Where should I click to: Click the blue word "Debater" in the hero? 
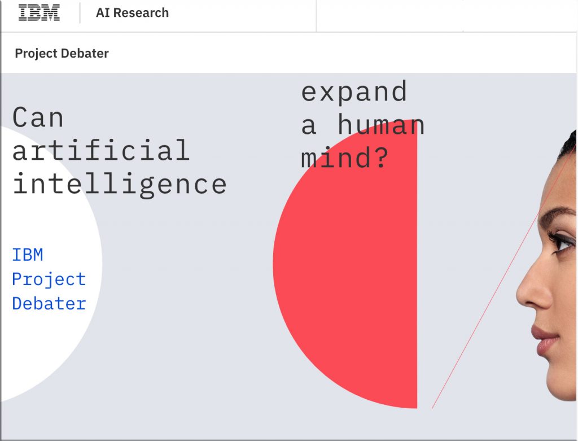(49, 304)
